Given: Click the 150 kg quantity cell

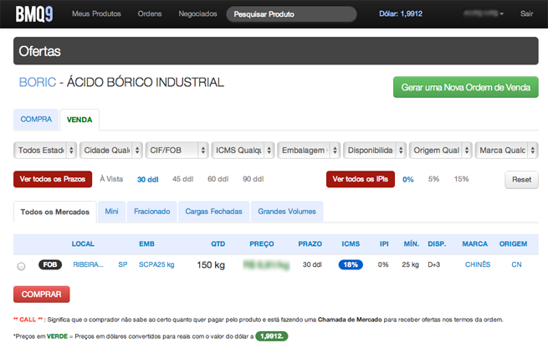Looking at the screenshot, I should (210, 265).
